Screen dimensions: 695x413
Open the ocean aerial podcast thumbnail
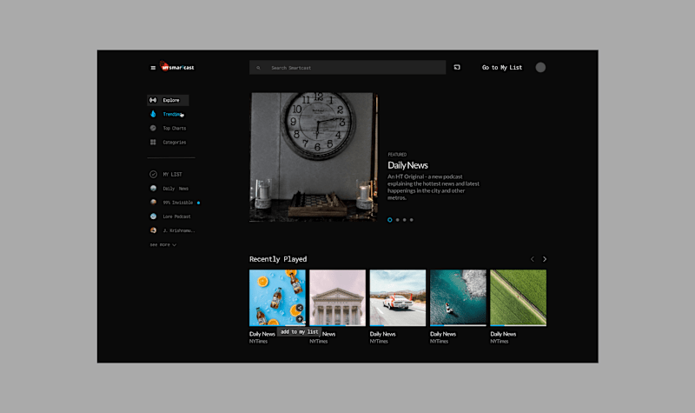click(x=459, y=297)
